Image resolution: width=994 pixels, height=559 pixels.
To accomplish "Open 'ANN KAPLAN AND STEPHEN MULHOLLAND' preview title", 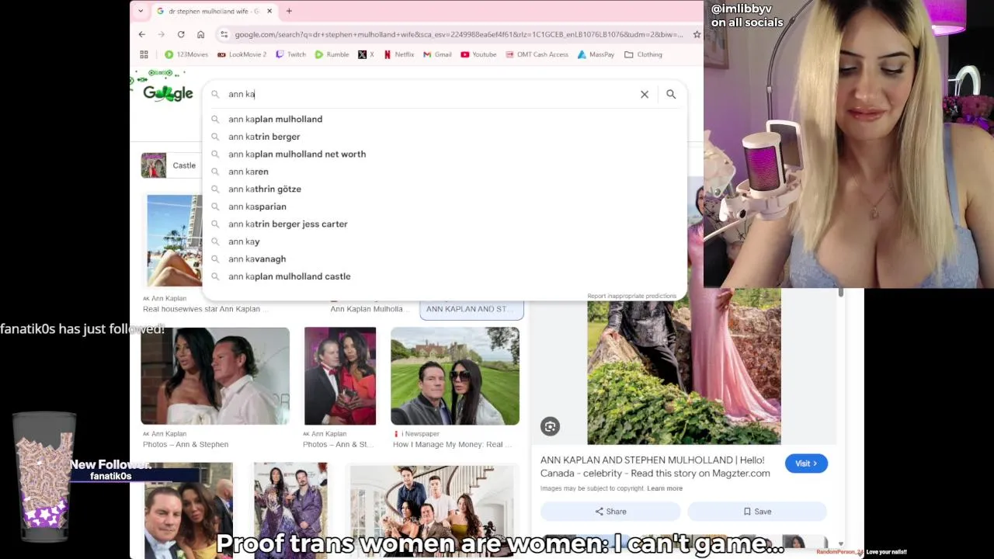I will pyautogui.click(x=655, y=467).
